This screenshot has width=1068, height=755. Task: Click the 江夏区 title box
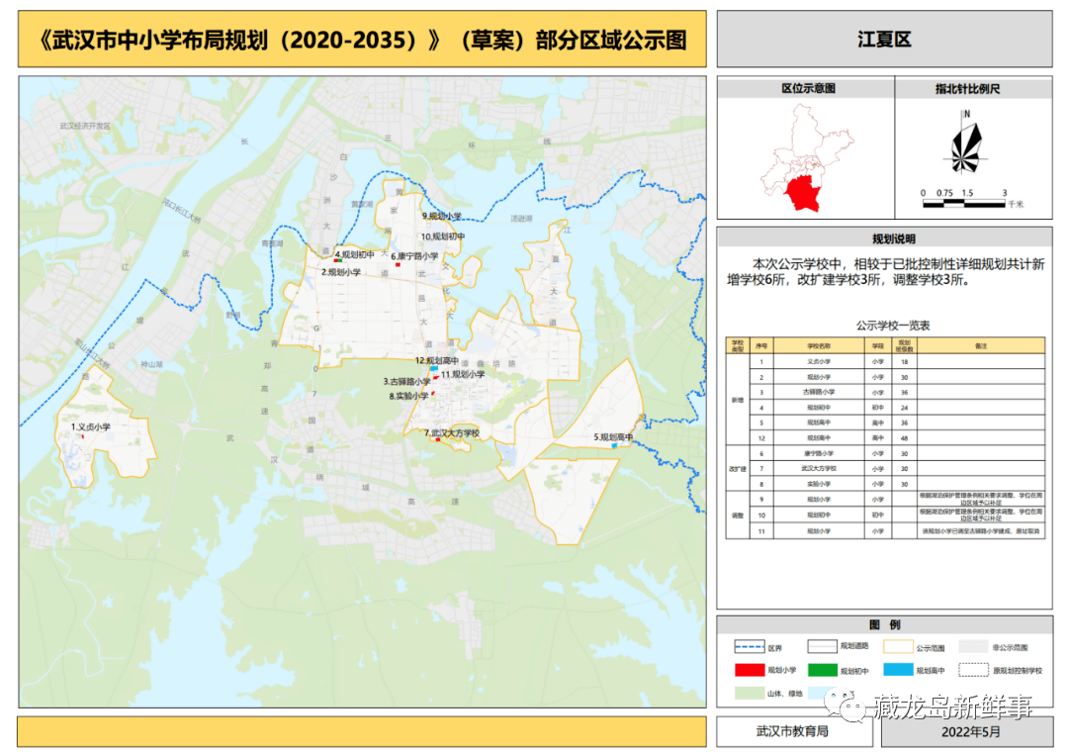(883, 41)
